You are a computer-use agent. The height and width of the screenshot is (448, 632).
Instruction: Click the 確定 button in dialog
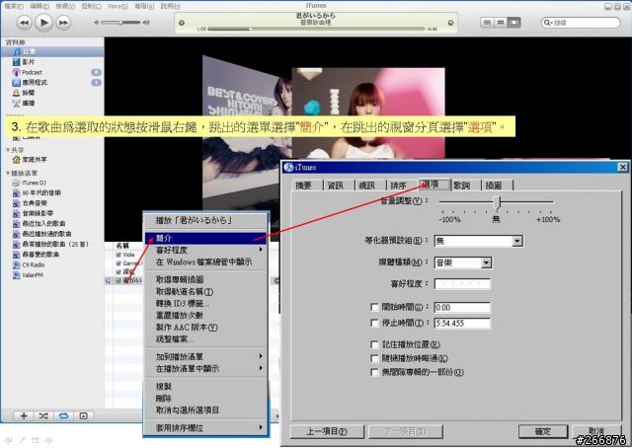point(543,431)
